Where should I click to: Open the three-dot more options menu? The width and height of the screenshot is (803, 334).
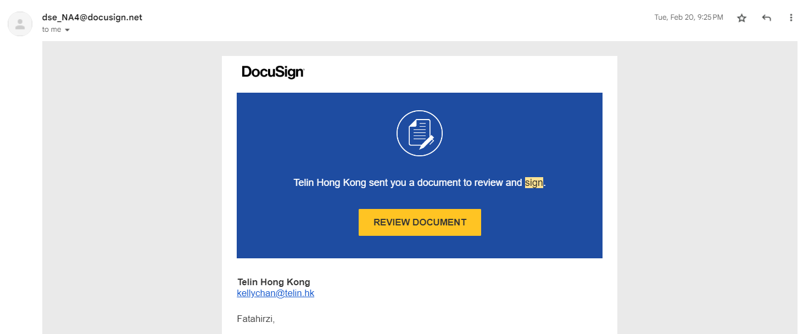pos(791,18)
